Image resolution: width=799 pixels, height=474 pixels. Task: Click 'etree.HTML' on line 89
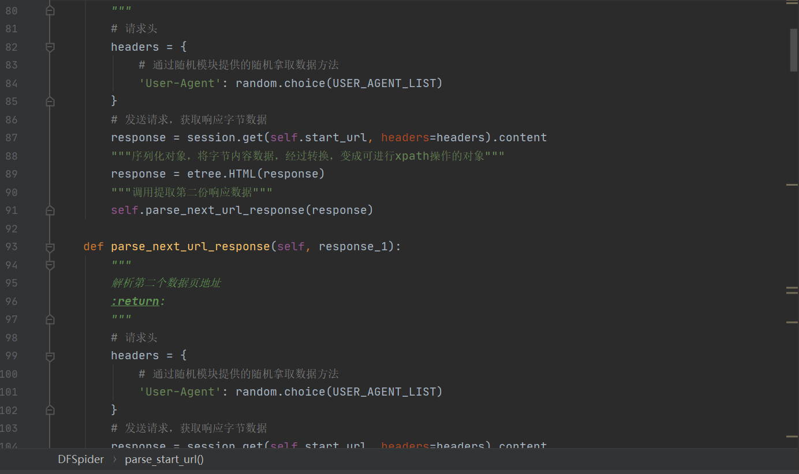(222, 174)
